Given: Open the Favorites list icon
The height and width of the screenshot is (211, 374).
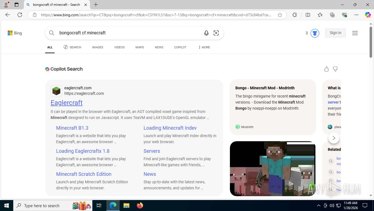Looking at the screenshot, I should 320,15.
